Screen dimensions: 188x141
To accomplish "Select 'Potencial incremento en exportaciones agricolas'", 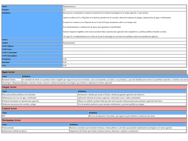I will tap(39, 101).
